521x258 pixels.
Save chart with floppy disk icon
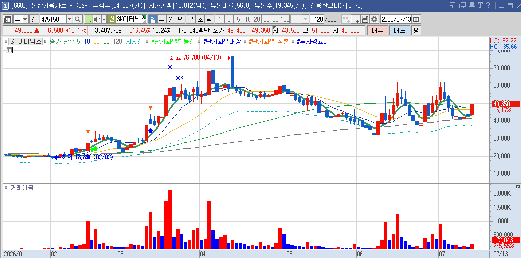click(x=365, y=19)
